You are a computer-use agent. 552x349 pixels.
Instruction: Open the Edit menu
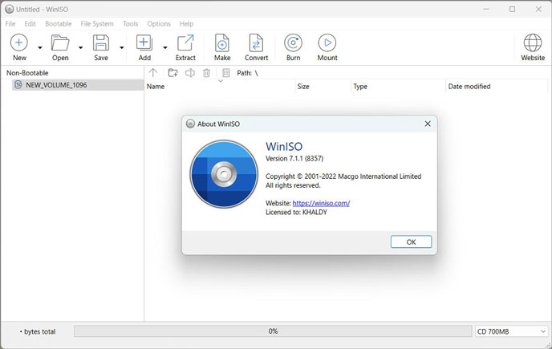pos(30,23)
